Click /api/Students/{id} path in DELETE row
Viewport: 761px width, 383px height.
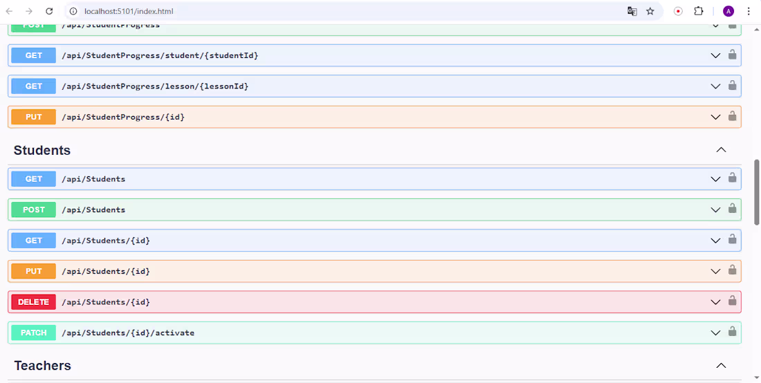[106, 303]
